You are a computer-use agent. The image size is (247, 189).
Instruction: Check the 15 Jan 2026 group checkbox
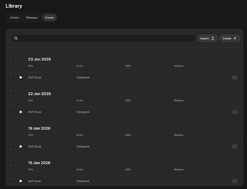coord(13,163)
